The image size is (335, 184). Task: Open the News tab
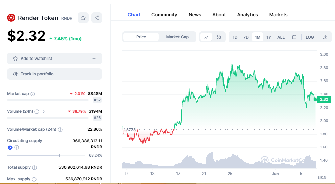[x=195, y=15]
